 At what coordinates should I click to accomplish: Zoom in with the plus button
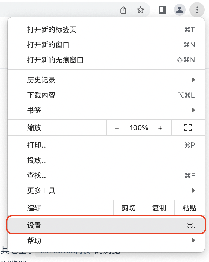(160, 128)
